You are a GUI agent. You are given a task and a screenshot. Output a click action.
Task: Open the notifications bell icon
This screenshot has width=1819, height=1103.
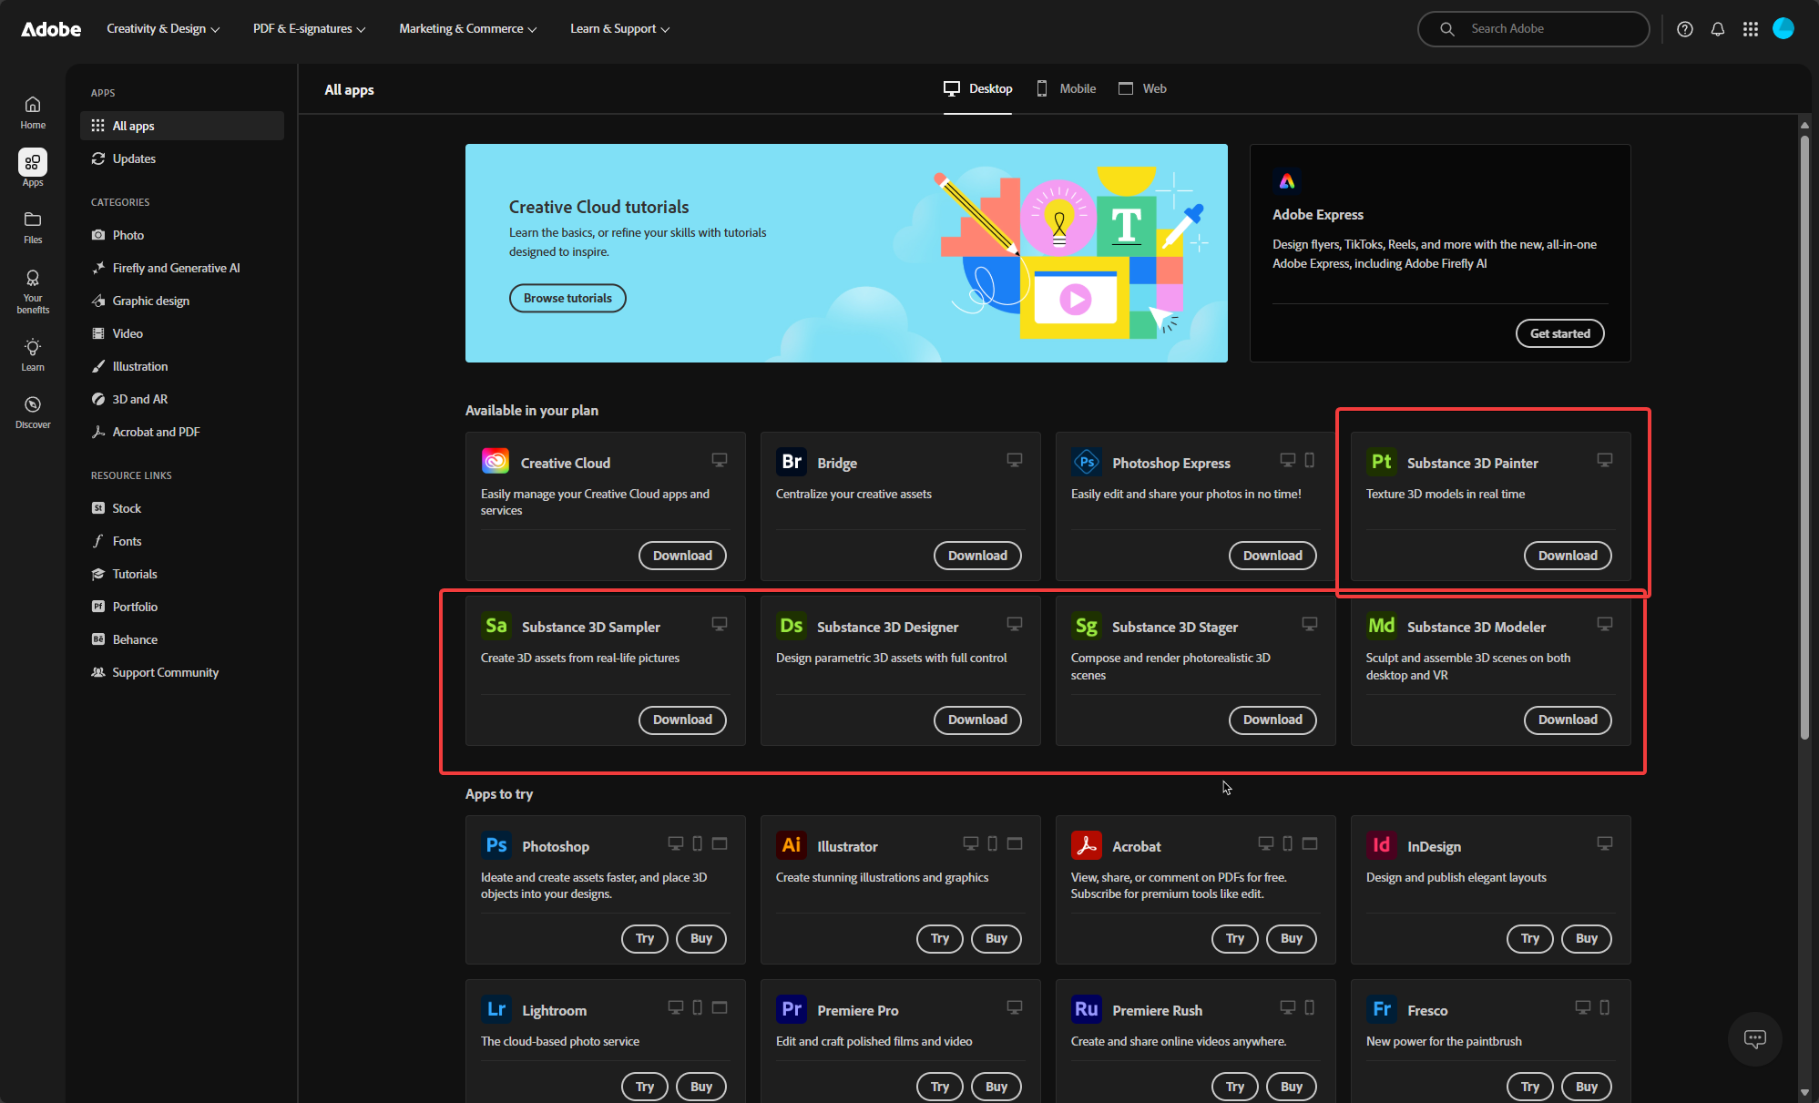(x=1717, y=29)
